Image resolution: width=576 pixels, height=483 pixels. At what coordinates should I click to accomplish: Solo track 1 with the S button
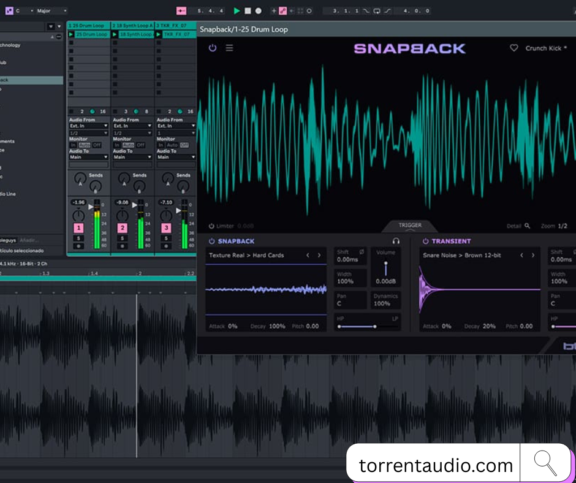pyautogui.click(x=78, y=238)
